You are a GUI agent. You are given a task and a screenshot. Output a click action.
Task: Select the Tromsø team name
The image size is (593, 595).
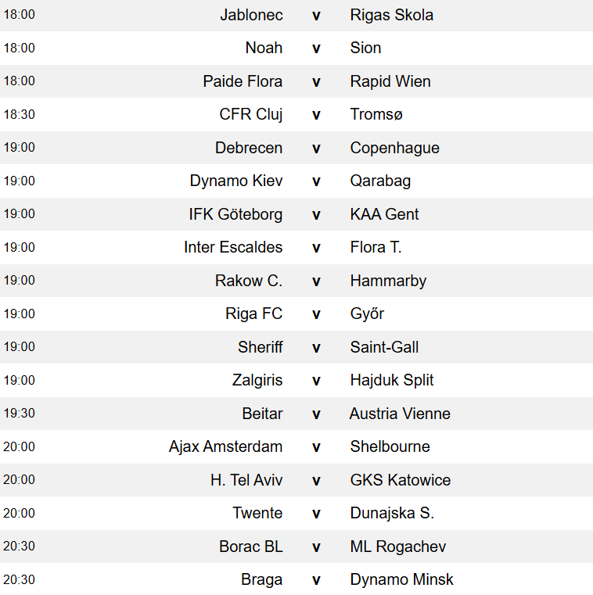tap(376, 115)
